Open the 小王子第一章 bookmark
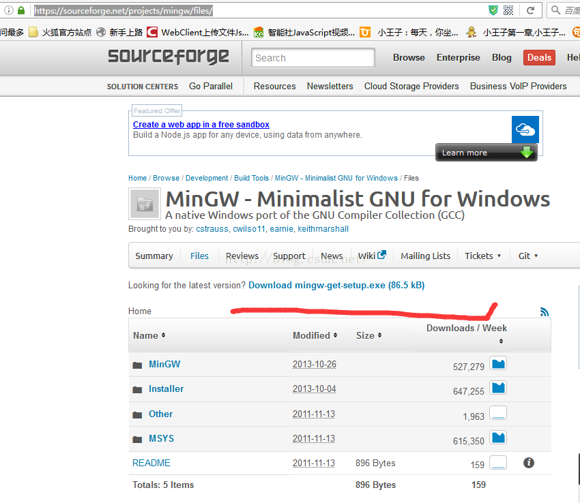 coord(516,33)
